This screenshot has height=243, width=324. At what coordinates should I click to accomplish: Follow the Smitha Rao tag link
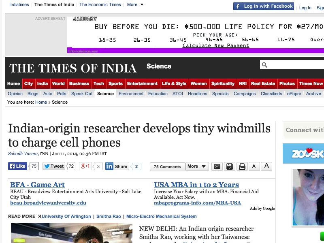[108, 216]
